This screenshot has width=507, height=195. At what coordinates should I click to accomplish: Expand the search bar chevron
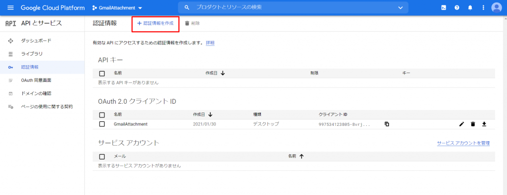(400, 8)
